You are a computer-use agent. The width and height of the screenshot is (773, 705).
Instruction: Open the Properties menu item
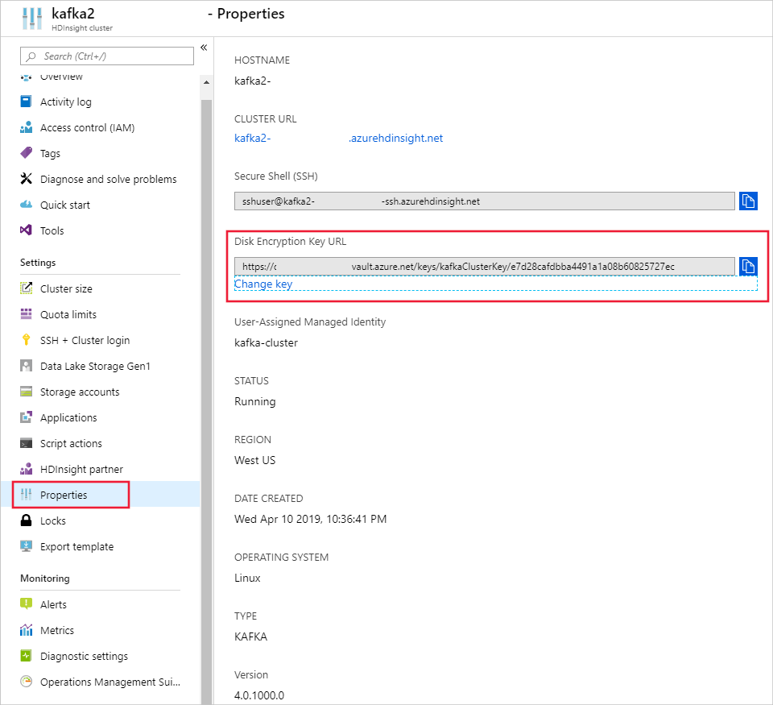(x=64, y=496)
